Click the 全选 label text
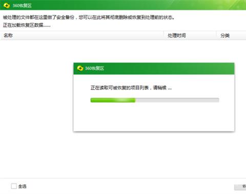Screen dimensions: 246x194 pos(23,186)
